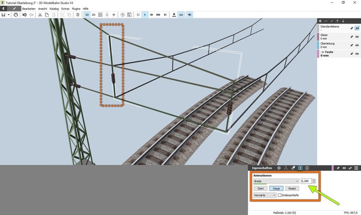This screenshot has width=361, height=215.
Task: Toggle the grid display icon
Action: [x=100, y=15]
